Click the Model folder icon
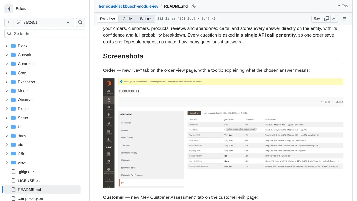This screenshot has width=357, height=201. pos(13,91)
